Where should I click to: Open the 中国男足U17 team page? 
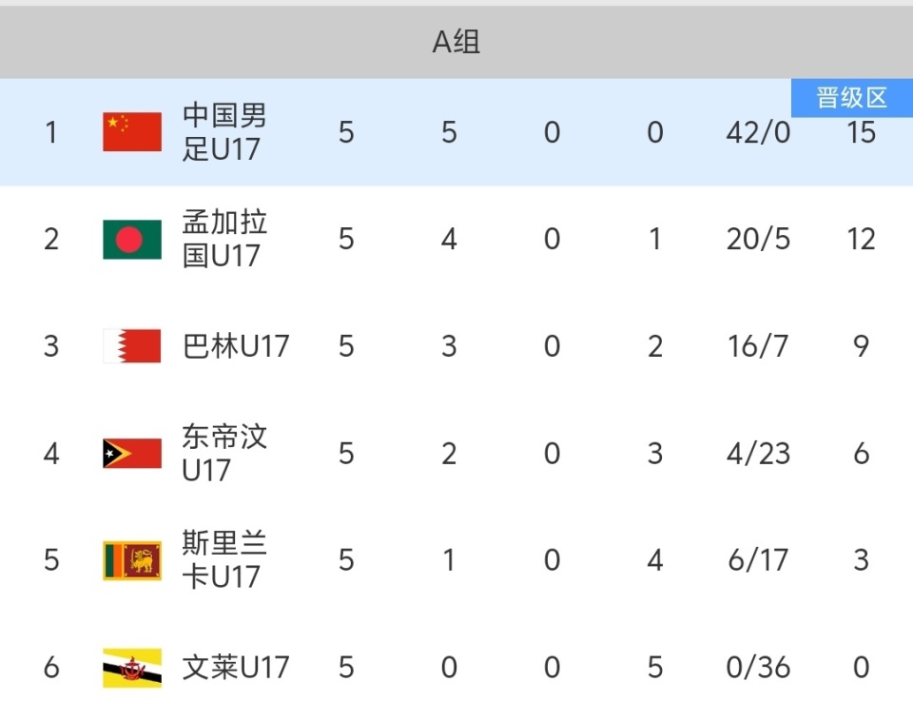224,132
